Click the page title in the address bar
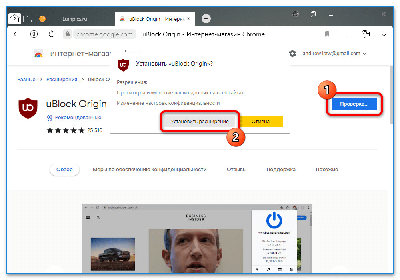This screenshot has width=400, height=280. click(x=203, y=34)
